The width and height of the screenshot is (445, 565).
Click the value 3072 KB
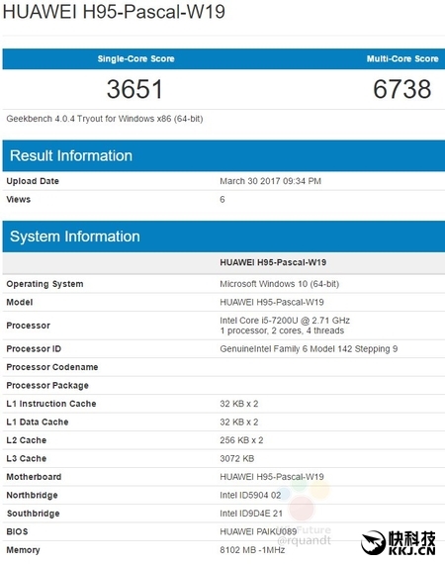click(237, 458)
